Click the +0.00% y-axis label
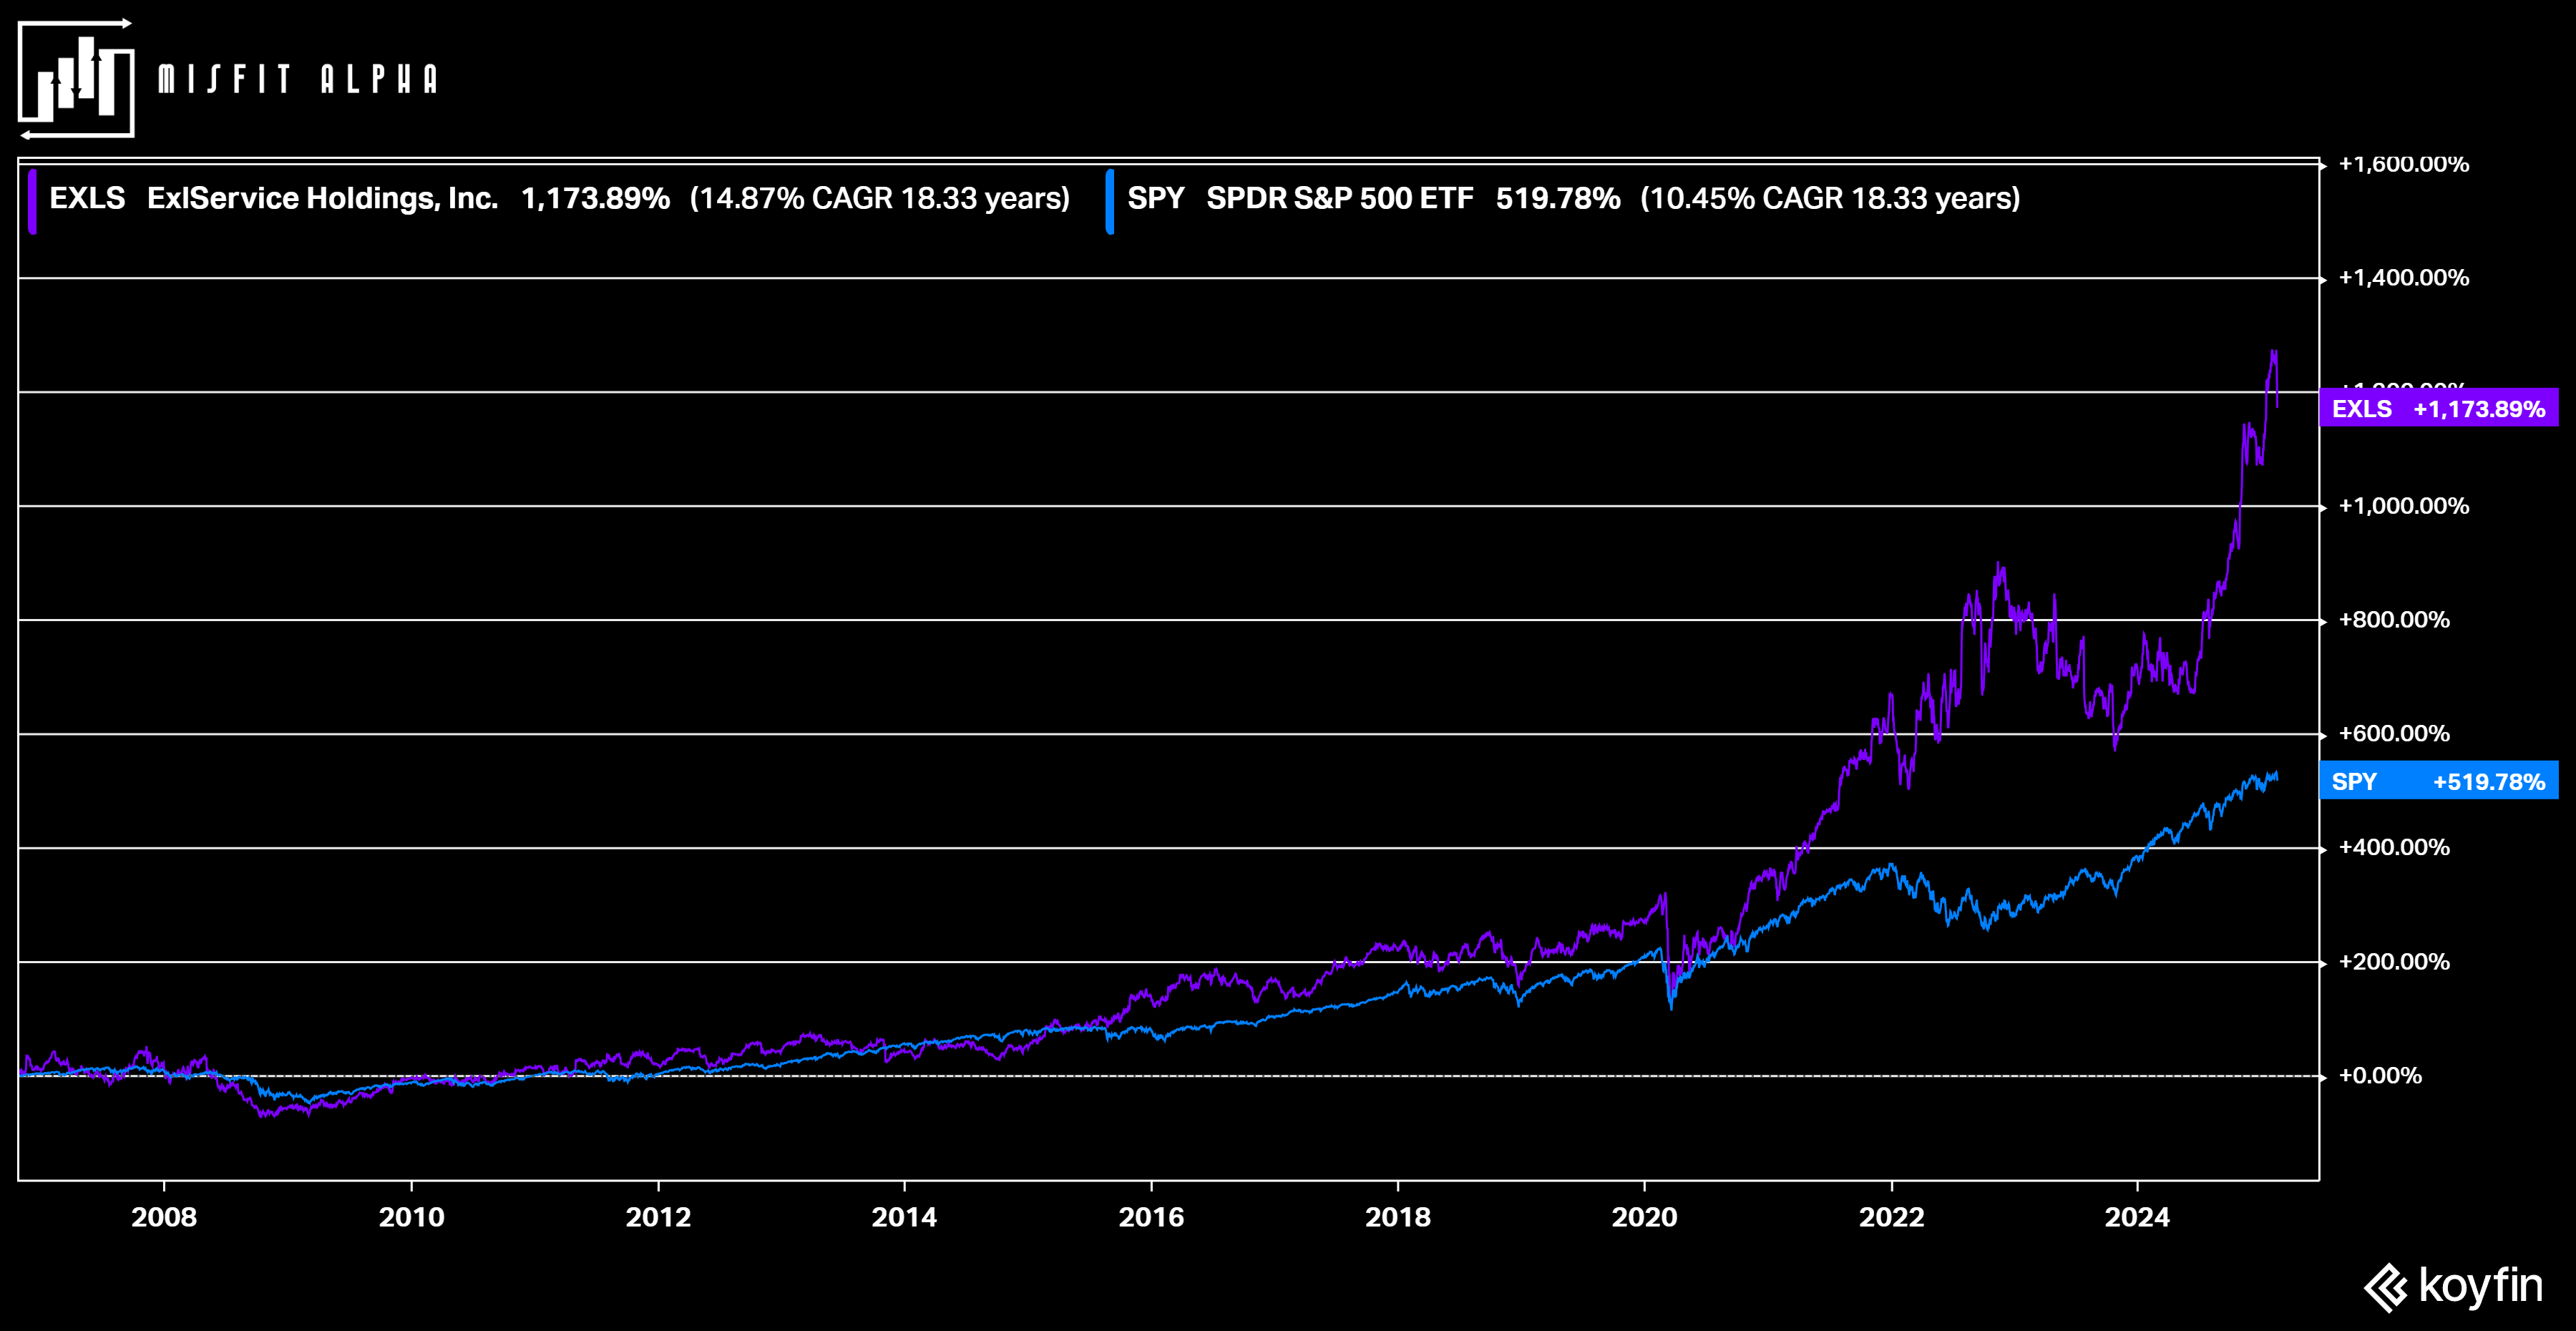This screenshot has height=1331, width=2576. (x=2380, y=1076)
